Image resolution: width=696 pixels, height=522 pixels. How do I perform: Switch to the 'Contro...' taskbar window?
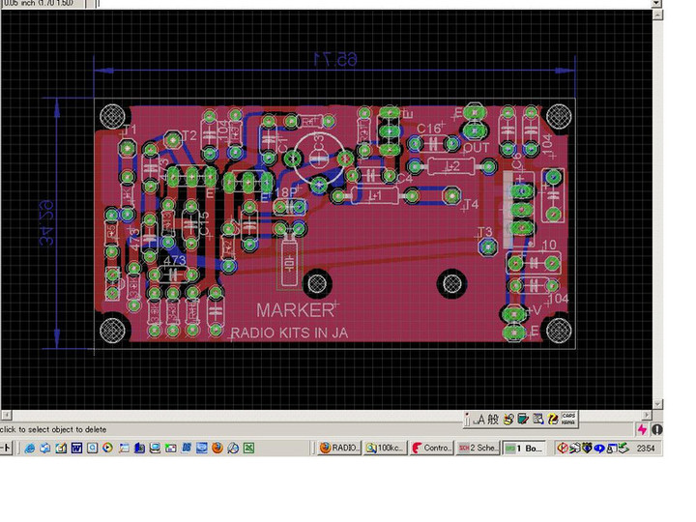tap(430, 449)
